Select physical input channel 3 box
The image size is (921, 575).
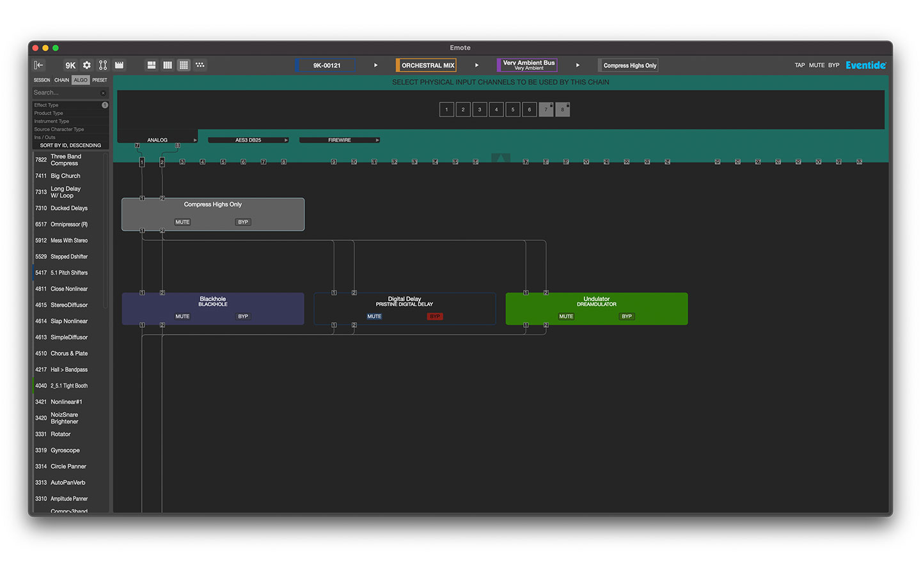coord(480,109)
